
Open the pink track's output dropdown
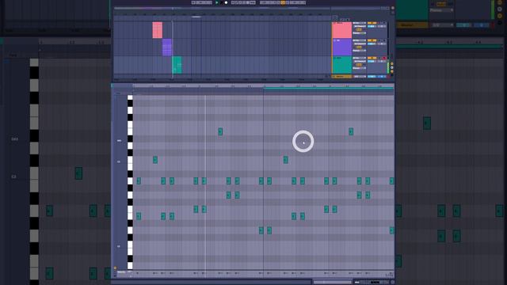point(360,33)
